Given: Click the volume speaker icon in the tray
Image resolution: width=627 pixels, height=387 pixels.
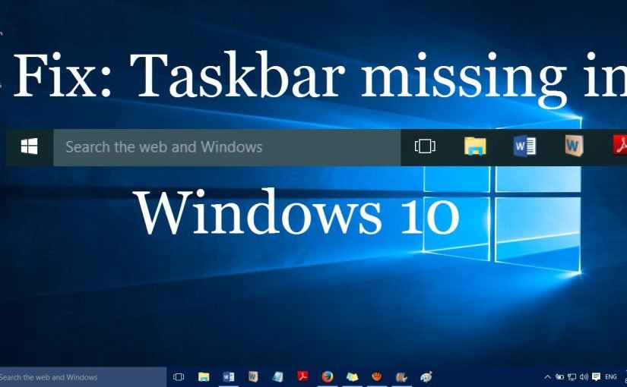Looking at the screenshot, I should pyautogui.click(x=584, y=376).
